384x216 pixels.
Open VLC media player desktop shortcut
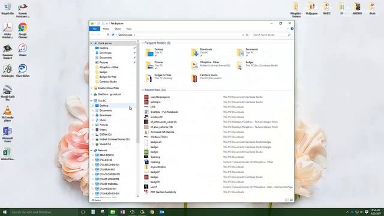(x=7, y=113)
